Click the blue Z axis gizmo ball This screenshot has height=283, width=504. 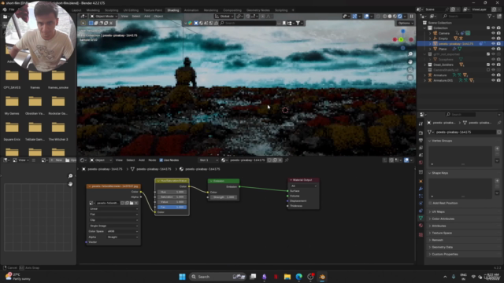click(402, 31)
